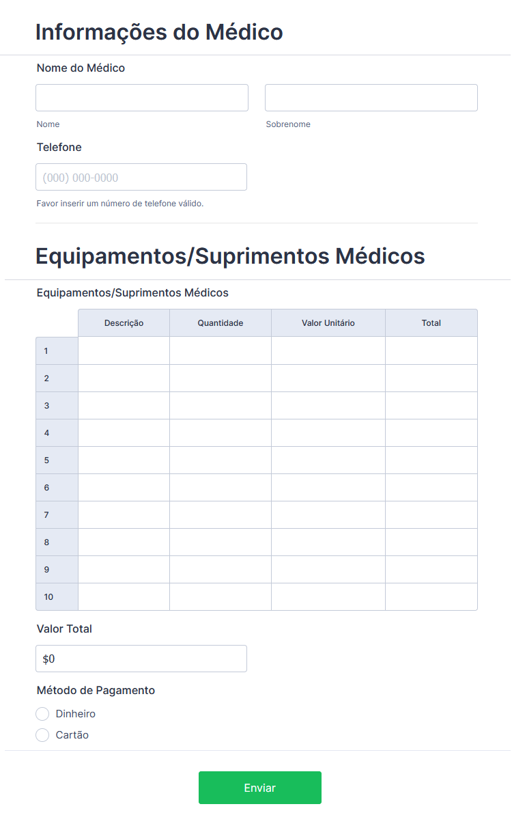
Task: Click row 3 Total cell
Action: pos(431,405)
